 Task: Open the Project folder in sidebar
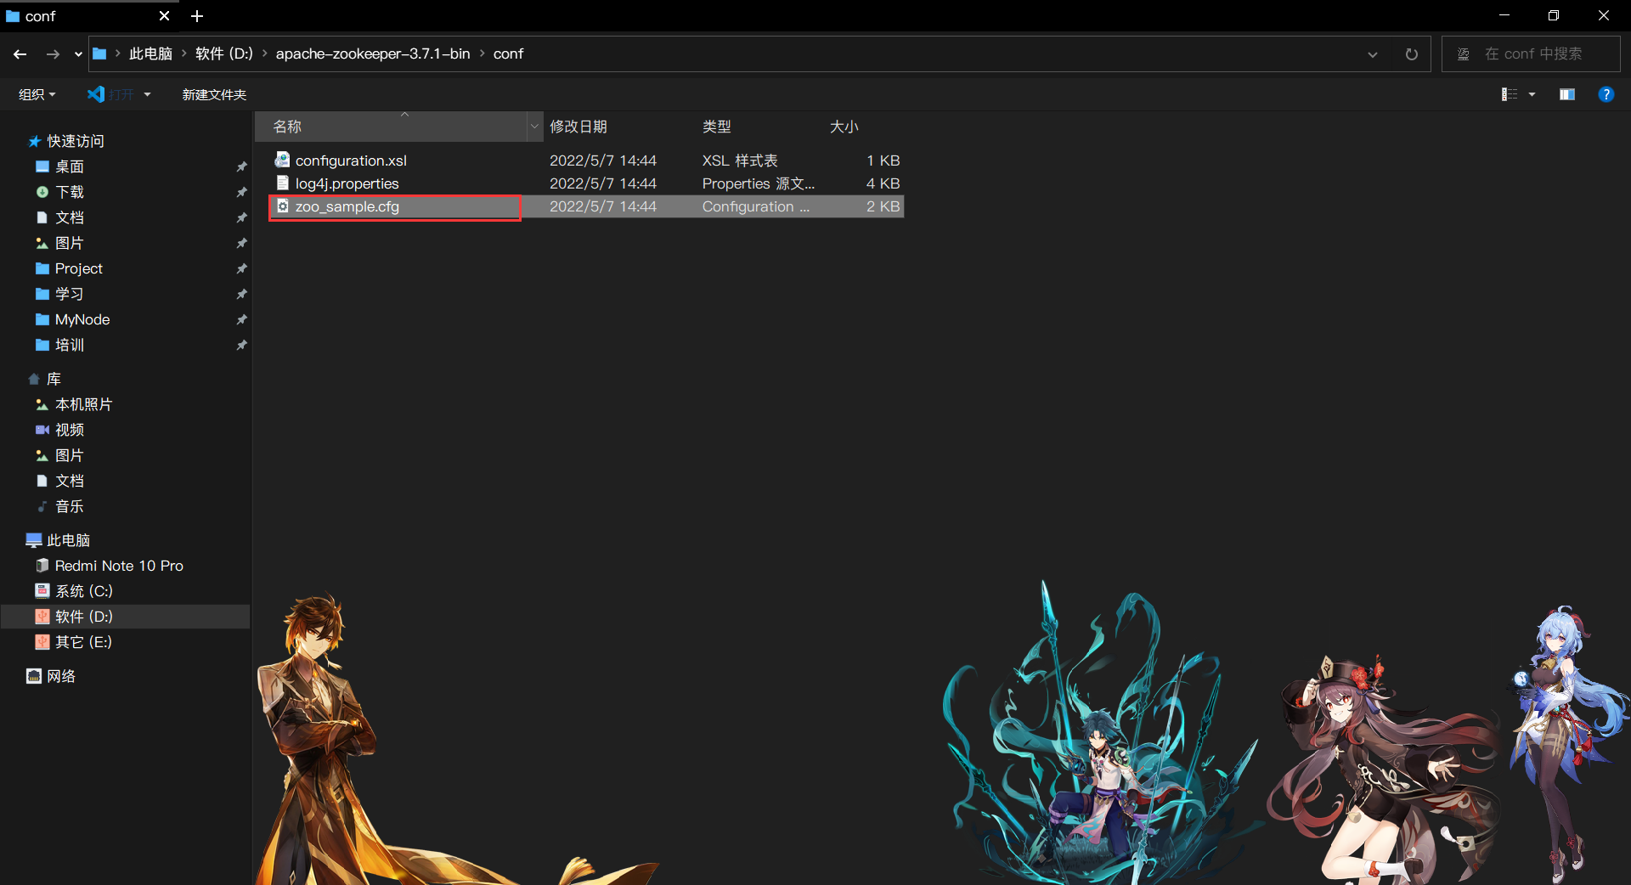79,268
